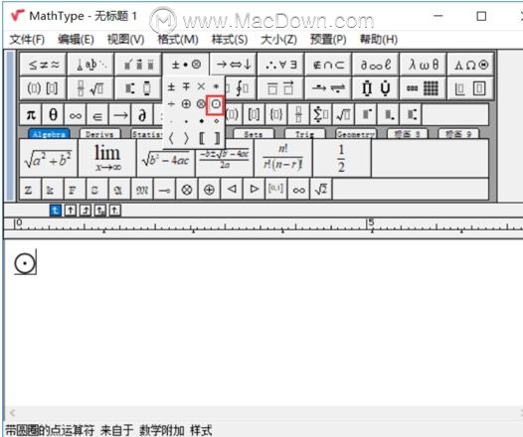This screenshot has width=523, height=437.
Task: Open the logical symbols palette (∴ ∀ ∃)
Action: (x=280, y=65)
